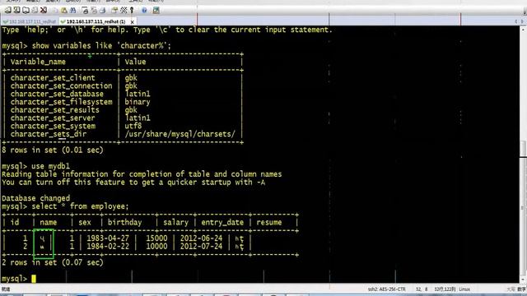The height and width of the screenshot is (296, 527).
Task: Close the 192.168.137.111_redhat (1) tab
Action: (133, 22)
